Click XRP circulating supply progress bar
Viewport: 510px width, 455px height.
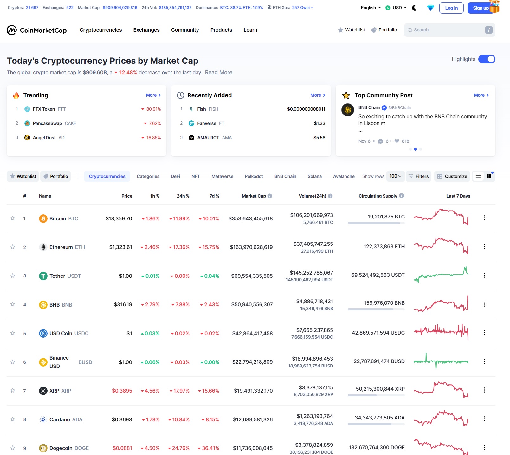(376, 395)
